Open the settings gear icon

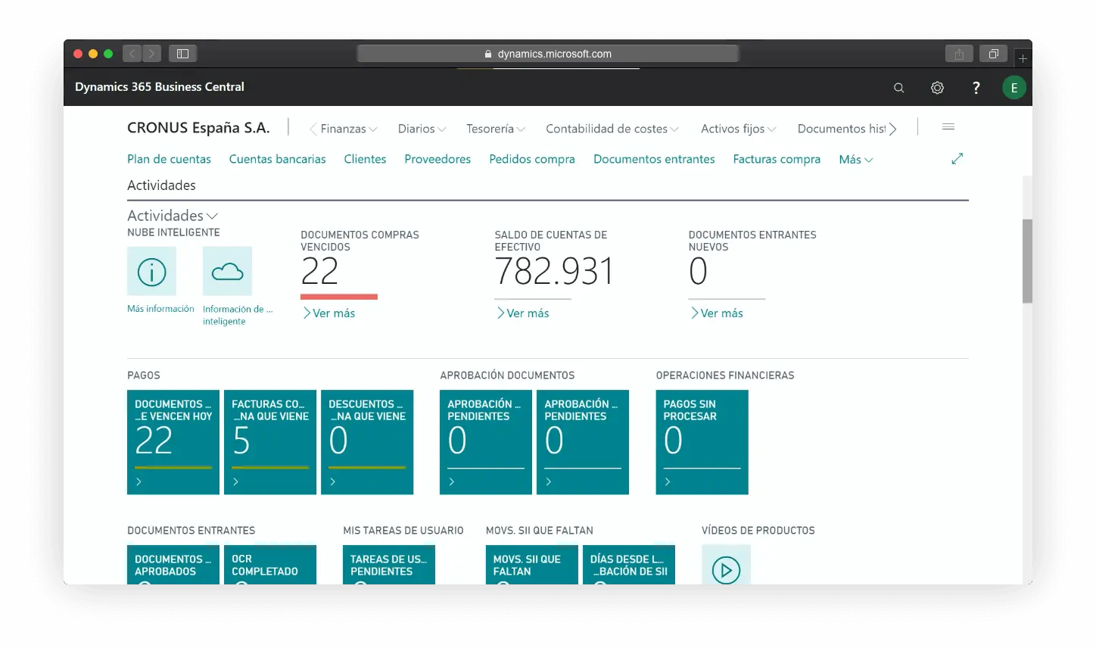937,88
